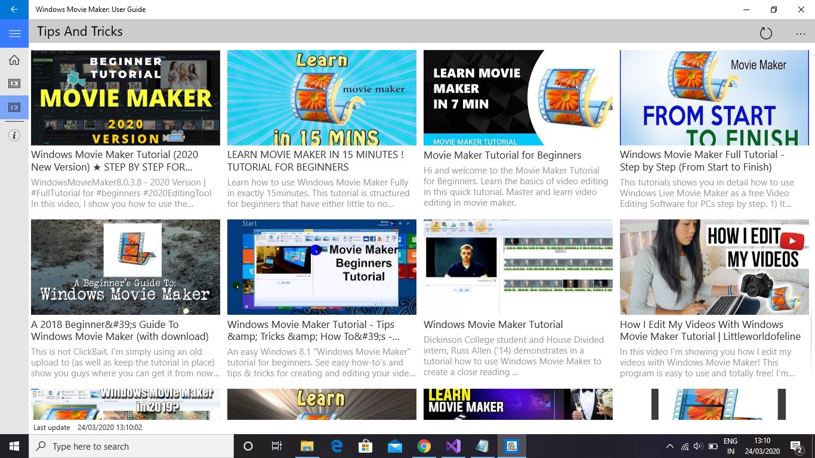Click the 'Tips And Tricks' page heading
Viewport: 815px width, 458px height.
pos(80,32)
